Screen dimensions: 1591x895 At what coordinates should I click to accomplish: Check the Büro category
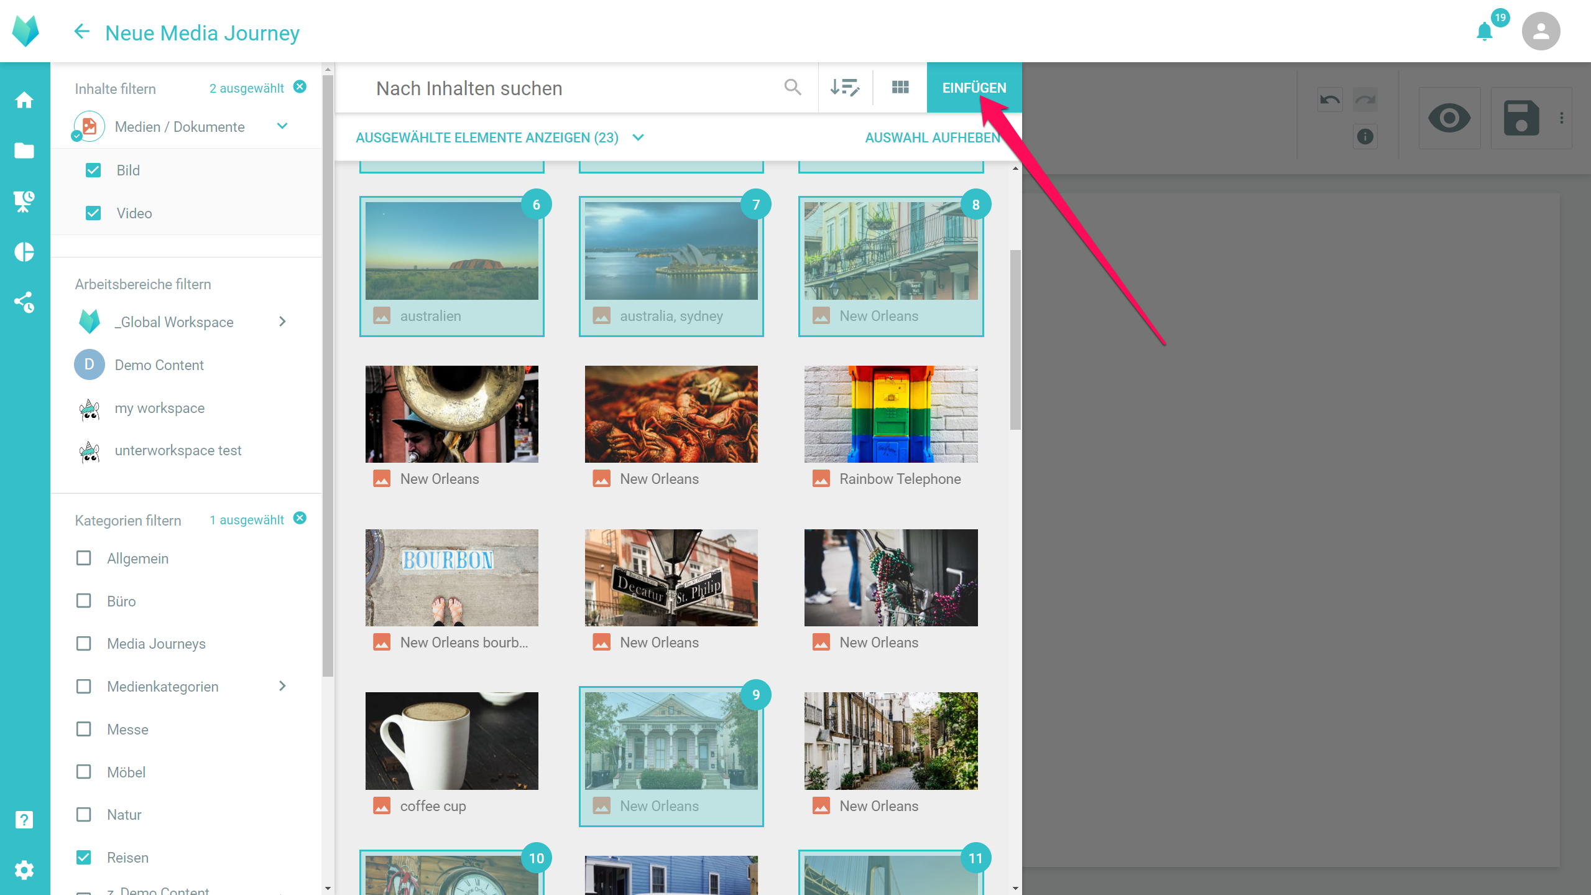(83, 601)
